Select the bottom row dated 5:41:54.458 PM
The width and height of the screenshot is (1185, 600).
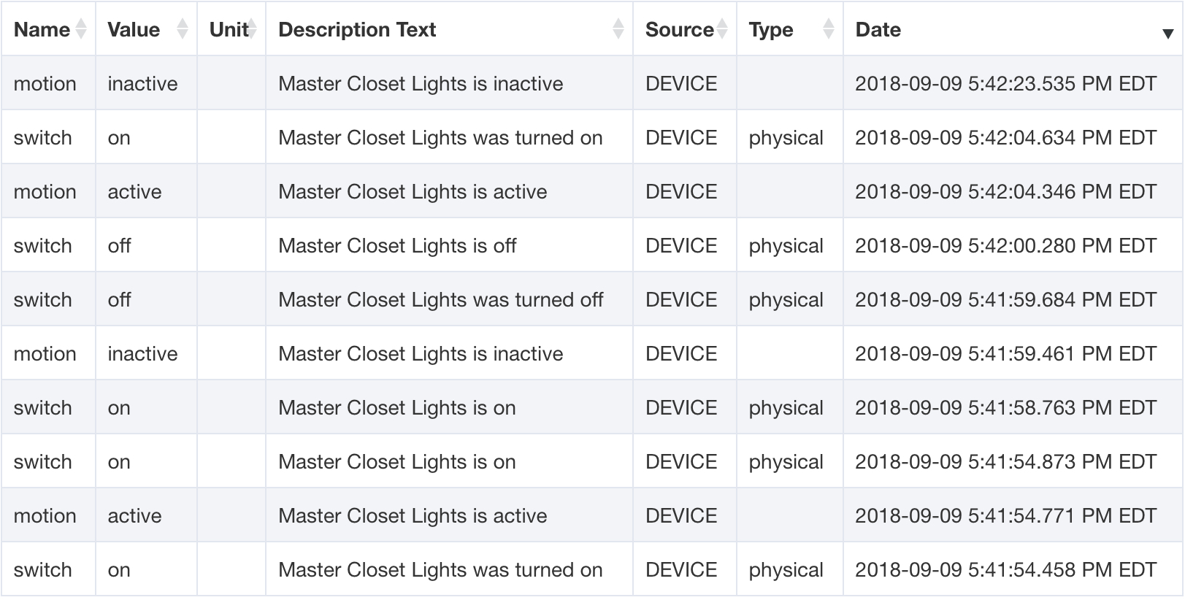[592, 569]
